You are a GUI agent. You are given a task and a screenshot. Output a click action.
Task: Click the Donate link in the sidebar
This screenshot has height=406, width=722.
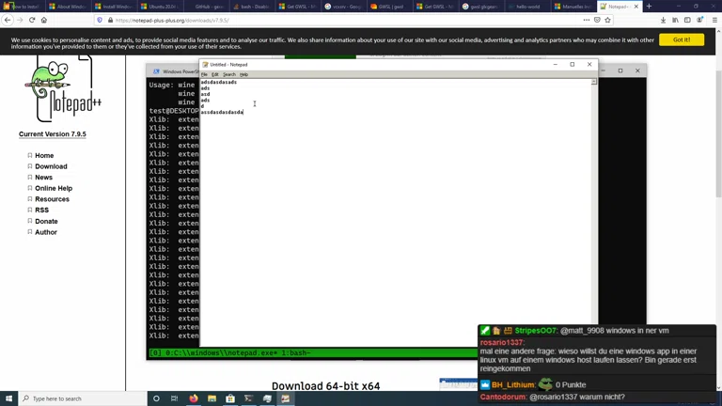(46, 221)
